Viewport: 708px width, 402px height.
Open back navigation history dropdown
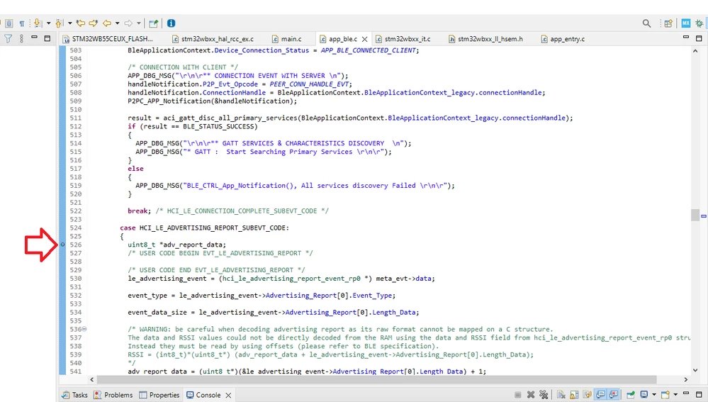tap(118, 23)
